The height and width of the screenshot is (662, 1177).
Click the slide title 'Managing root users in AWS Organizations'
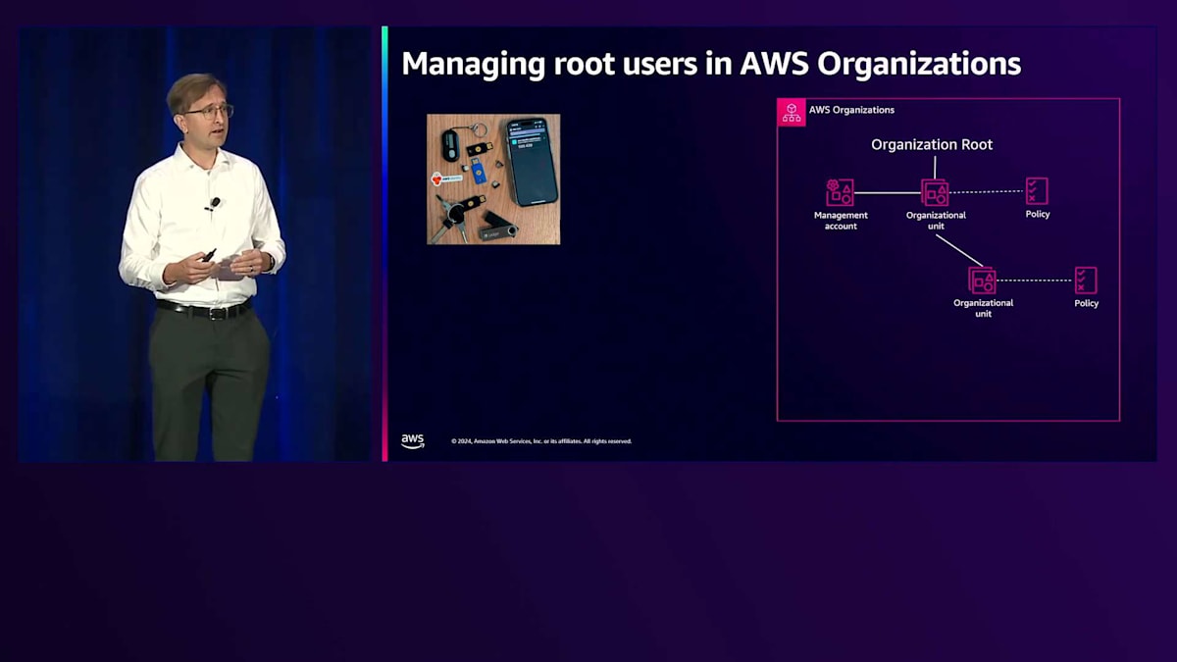[711, 64]
